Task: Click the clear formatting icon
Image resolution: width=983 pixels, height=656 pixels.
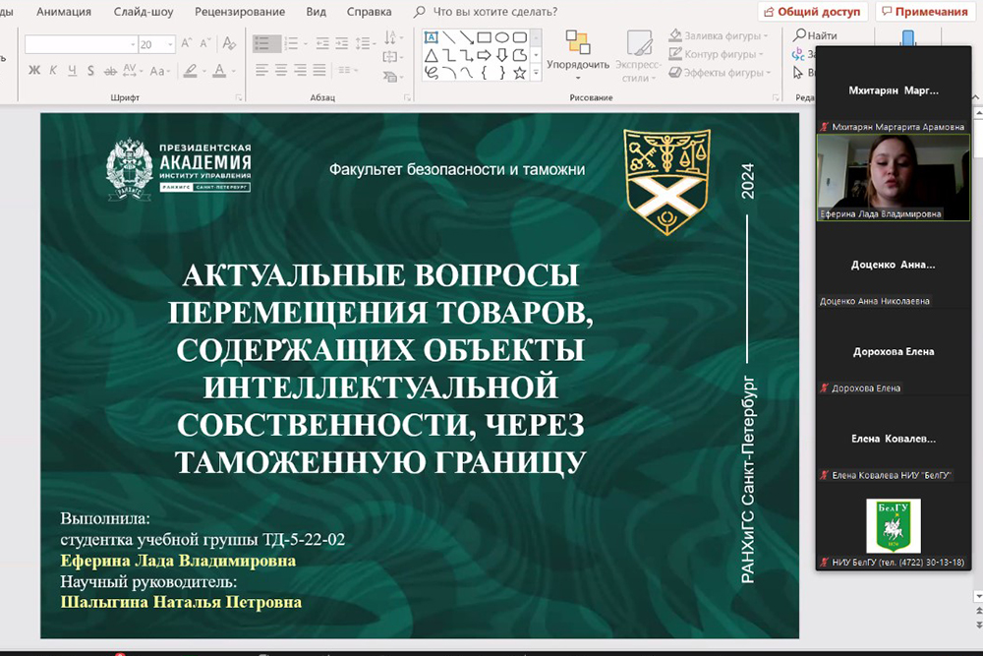Action: point(229,44)
